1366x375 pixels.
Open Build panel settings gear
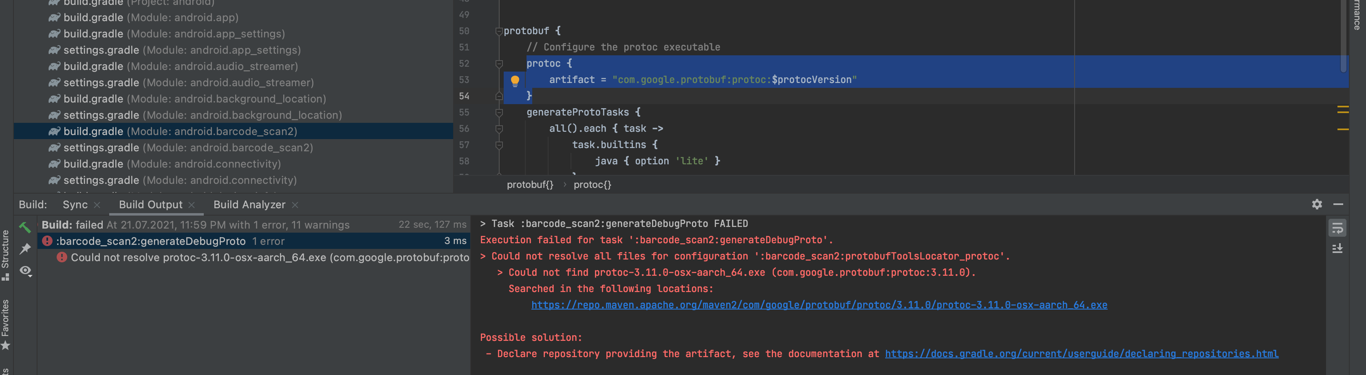coord(1317,204)
